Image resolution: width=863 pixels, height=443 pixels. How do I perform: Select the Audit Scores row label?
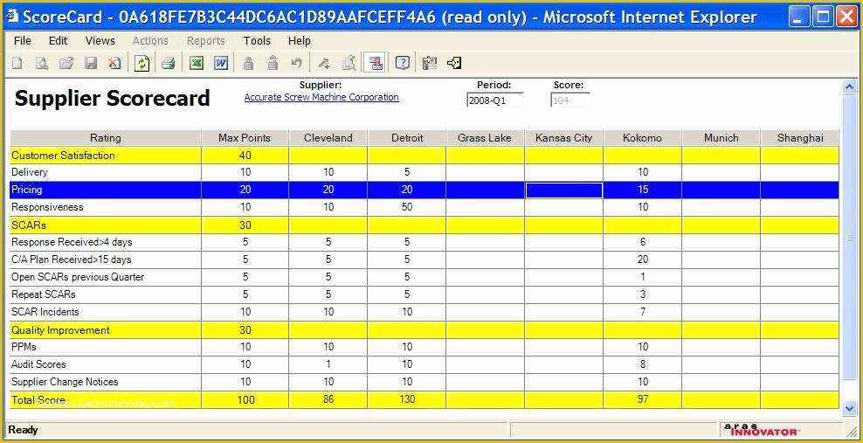point(38,364)
